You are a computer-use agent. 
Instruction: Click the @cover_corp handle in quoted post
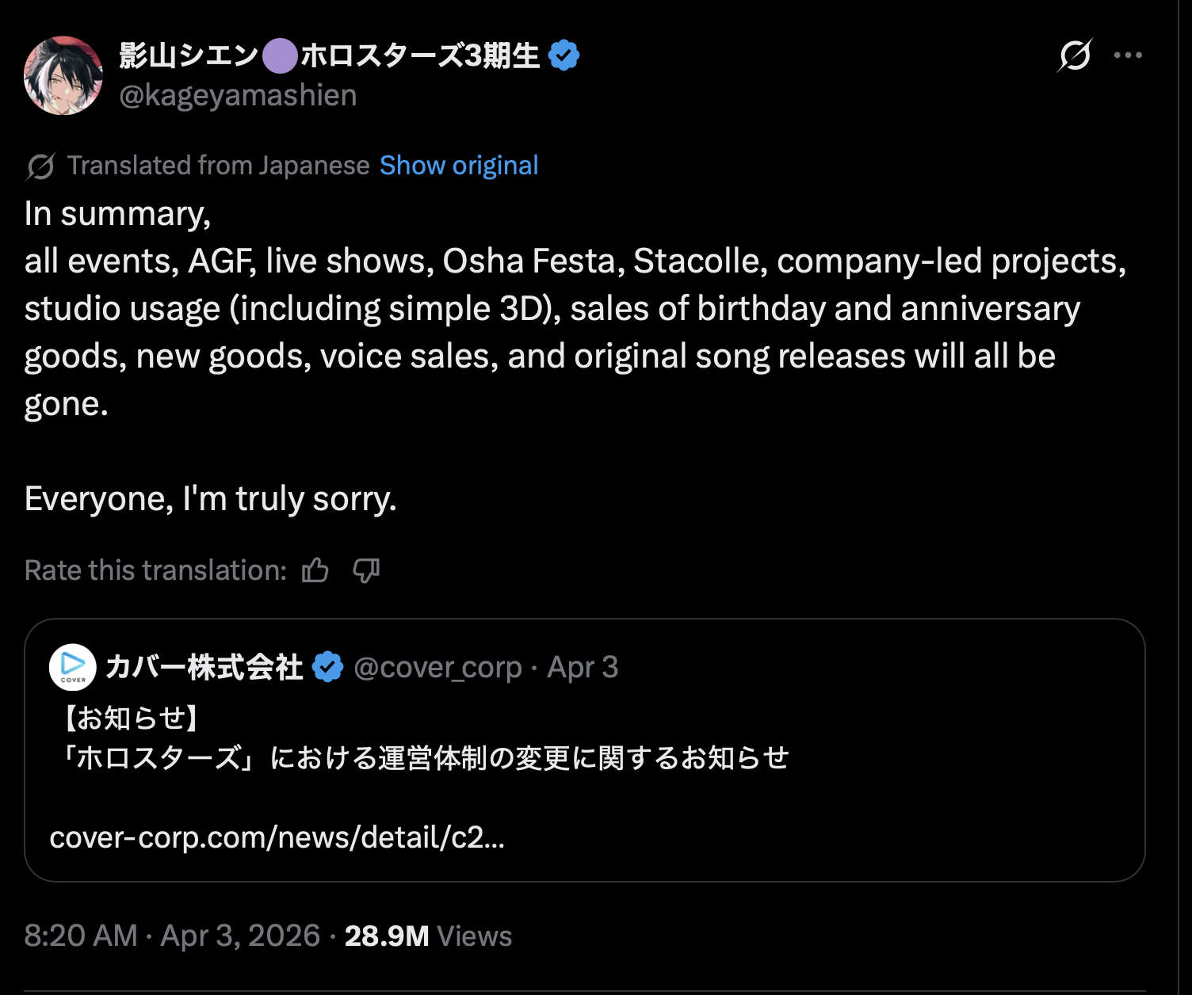point(437,667)
